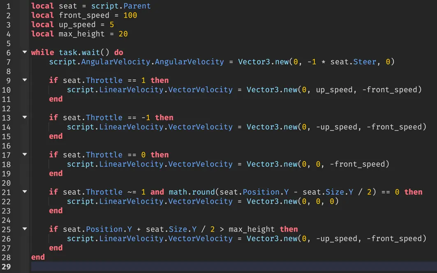The height and width of the screenshot is (273, 437).
Task: Click the 'while' keyword
Action: (x=42, y=53)
